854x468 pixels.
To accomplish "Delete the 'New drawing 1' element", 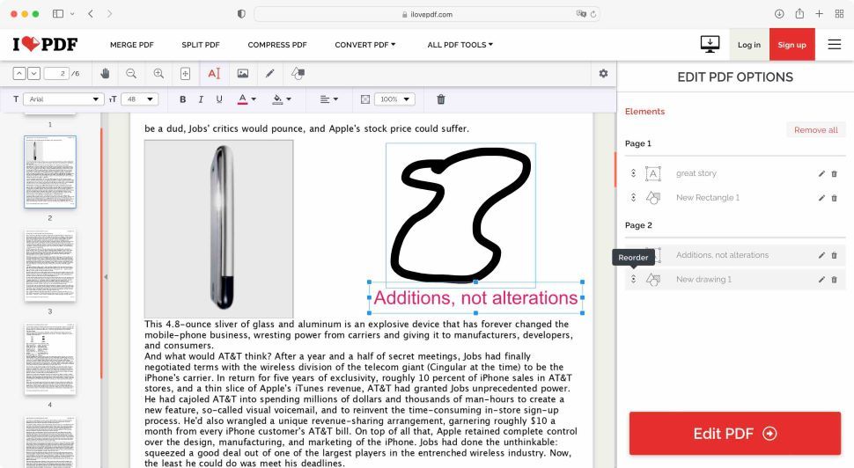I will 834,280.
